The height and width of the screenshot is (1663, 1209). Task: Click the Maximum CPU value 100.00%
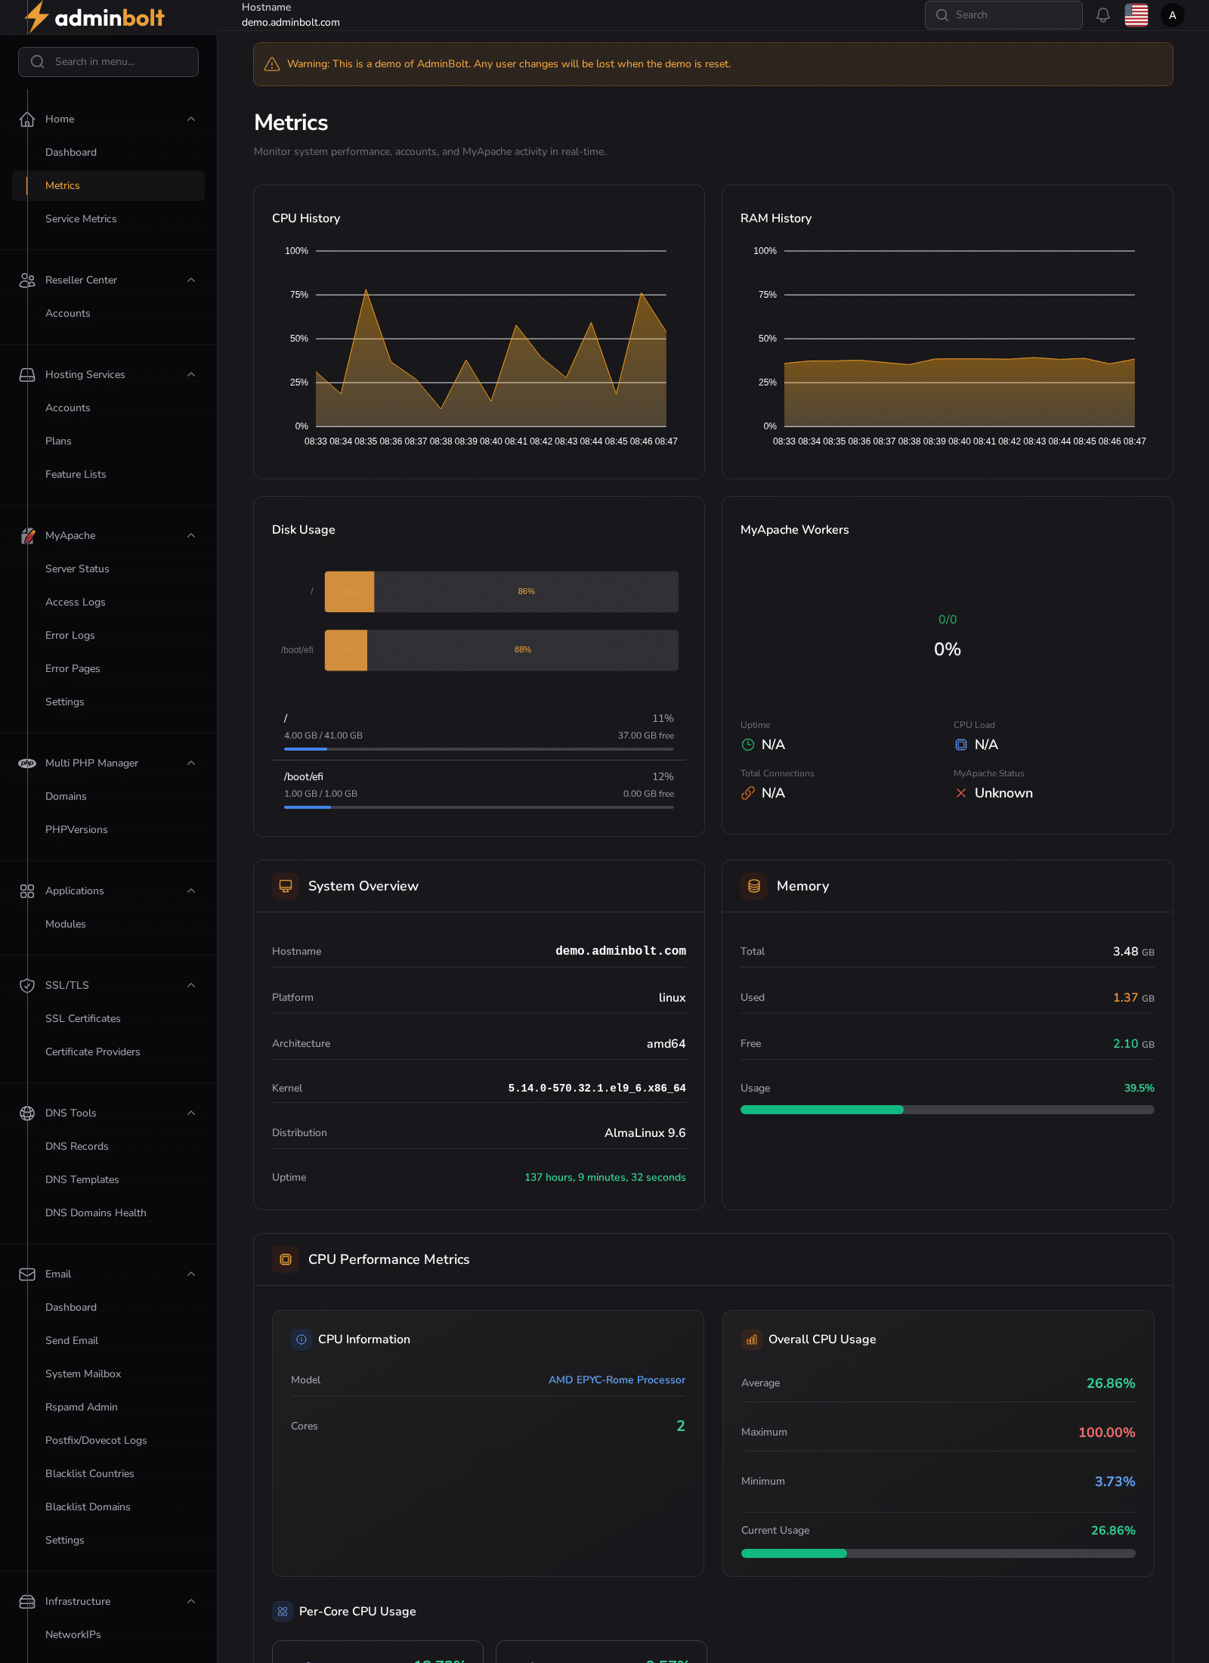(x=1106, y=1432)
